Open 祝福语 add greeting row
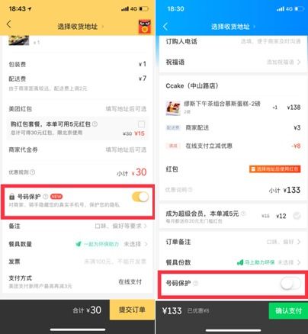 tap(233, 62)
